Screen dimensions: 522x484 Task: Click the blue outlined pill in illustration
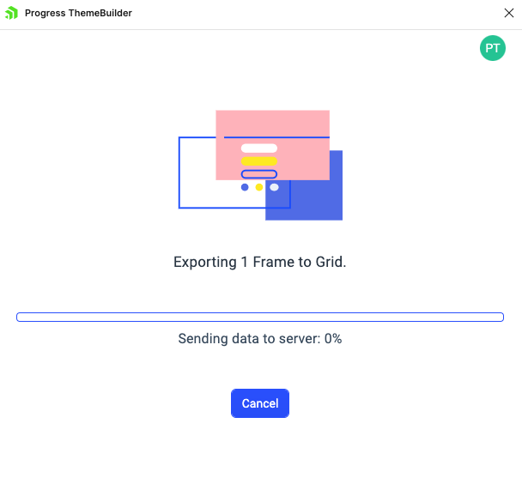(x=259, y=174)
